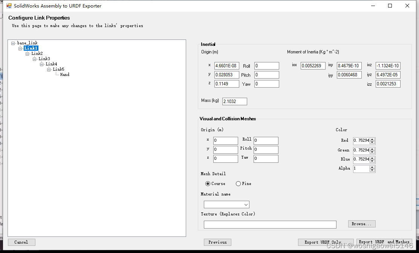The height and width of the screenshot is (253, 419).
Task: Click the iyy moment of inertia field
Action: point(349,75)
